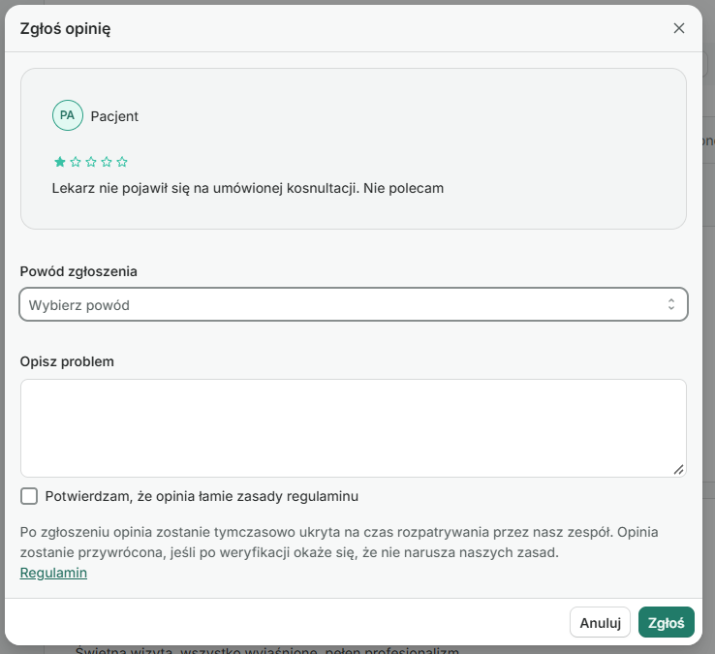The height and width of the screenshot is (654, 715).
Task: Click the Potwierdzam, że opinia łamie zasady label
Action: tap(202, 496)
